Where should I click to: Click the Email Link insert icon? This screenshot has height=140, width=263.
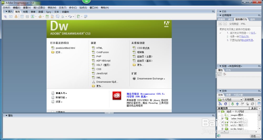click(11, 16)
